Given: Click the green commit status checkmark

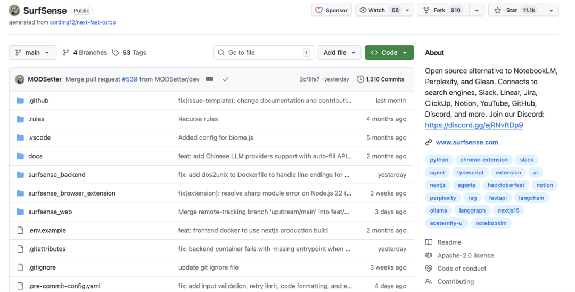Looking at the screenshot, I should coord(226,79).
